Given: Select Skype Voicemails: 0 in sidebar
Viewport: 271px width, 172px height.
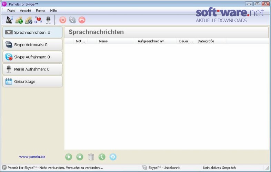Looking at the screenshot, I should tap(32, 45).
